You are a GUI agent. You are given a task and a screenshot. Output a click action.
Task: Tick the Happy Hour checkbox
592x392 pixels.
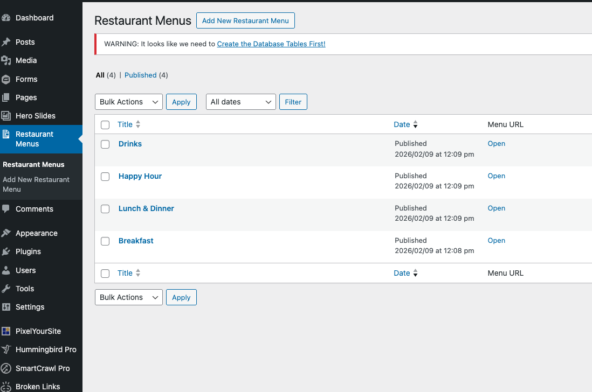106,177
